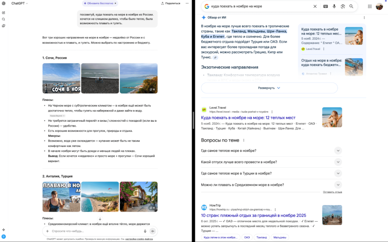Open the result 10 стран: пляжный отдых за границей
The image size is (388, 242).
tap(254, 215)
